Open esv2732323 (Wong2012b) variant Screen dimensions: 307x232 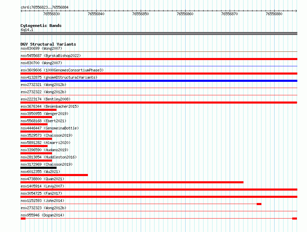pos(43,208)
